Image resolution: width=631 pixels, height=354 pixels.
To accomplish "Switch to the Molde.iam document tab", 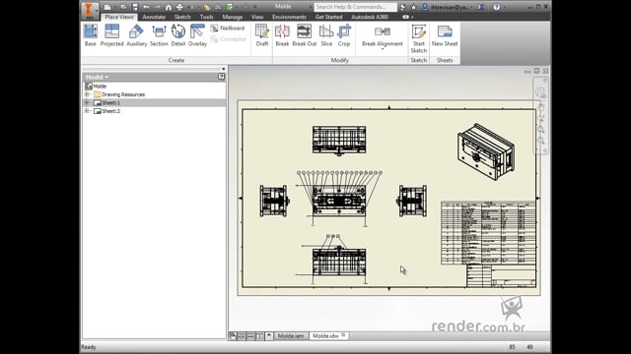I will pos(291,336).
